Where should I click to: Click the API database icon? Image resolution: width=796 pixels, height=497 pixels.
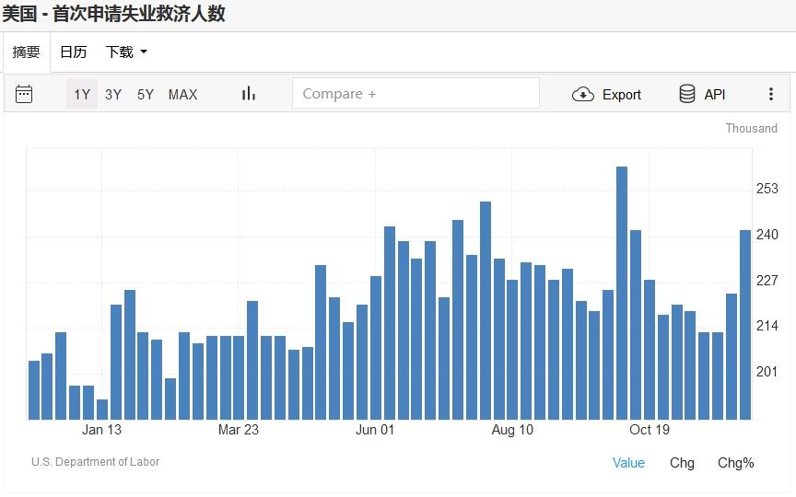[687, 94]
